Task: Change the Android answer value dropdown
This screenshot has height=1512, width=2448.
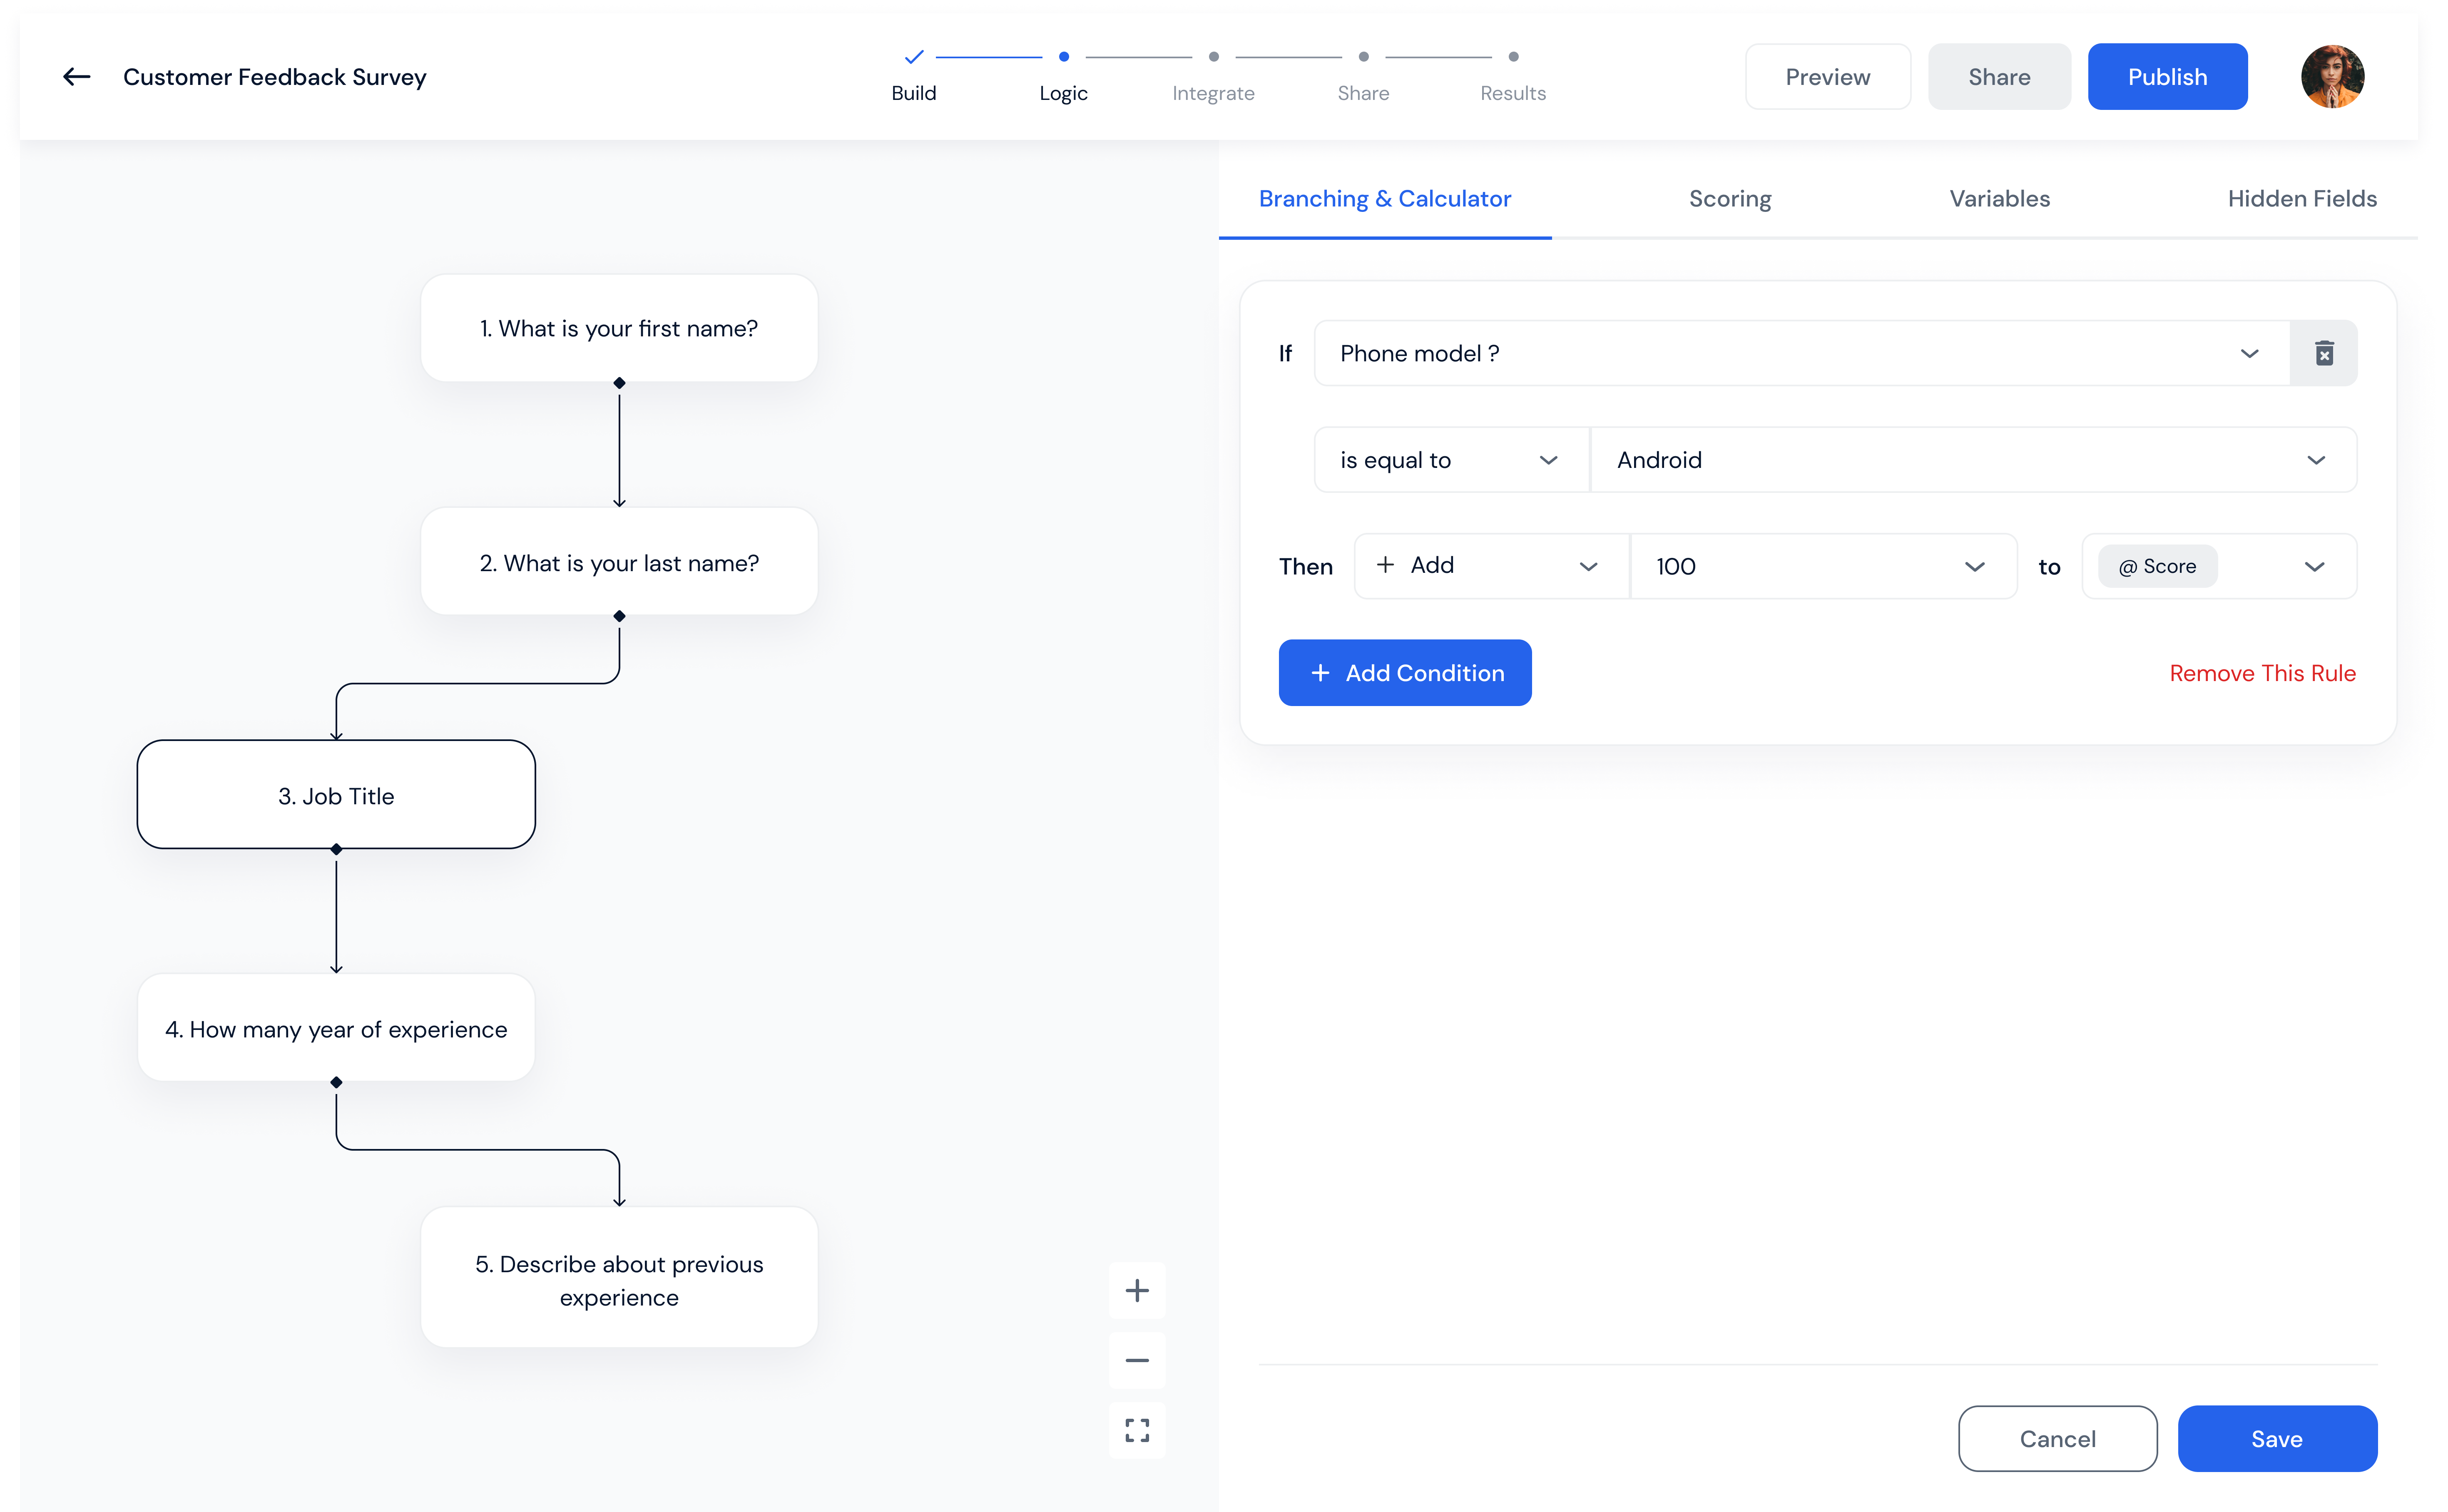Action: coord(2316,460)
